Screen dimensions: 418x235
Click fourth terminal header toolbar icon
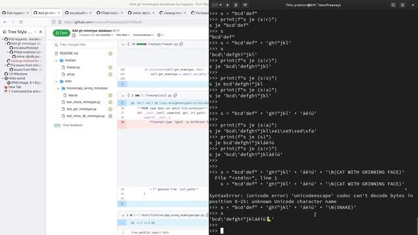click(x=245, y=5)
